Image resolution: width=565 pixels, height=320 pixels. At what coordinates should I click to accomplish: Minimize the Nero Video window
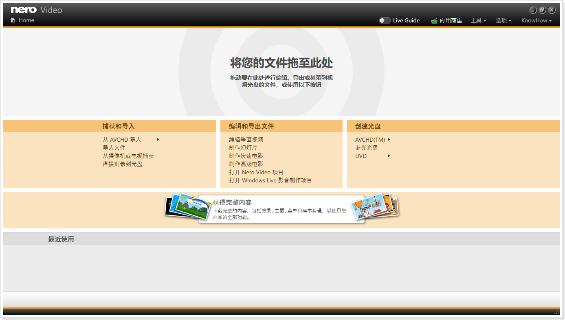click(533, 10)
